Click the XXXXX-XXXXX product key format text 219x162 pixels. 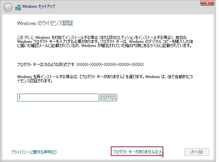click(110, 65)
